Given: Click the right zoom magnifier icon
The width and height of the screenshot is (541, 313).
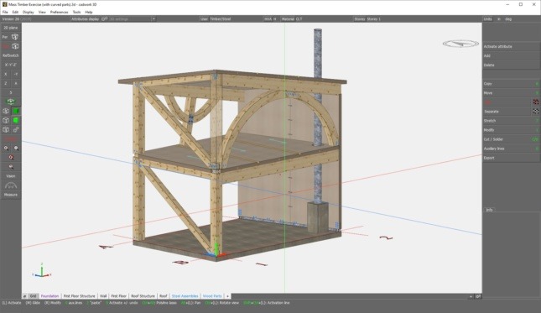Looking at the screenshot, I should (x=16, y=148).
